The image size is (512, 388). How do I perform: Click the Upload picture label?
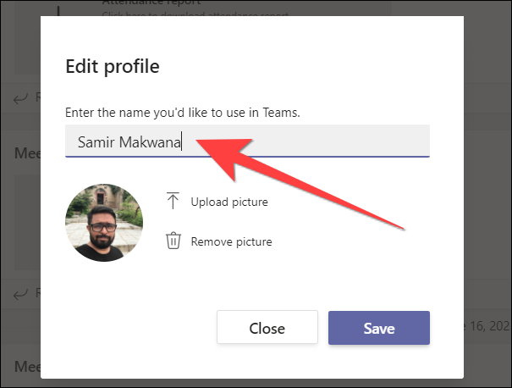(x=228, y=202)
